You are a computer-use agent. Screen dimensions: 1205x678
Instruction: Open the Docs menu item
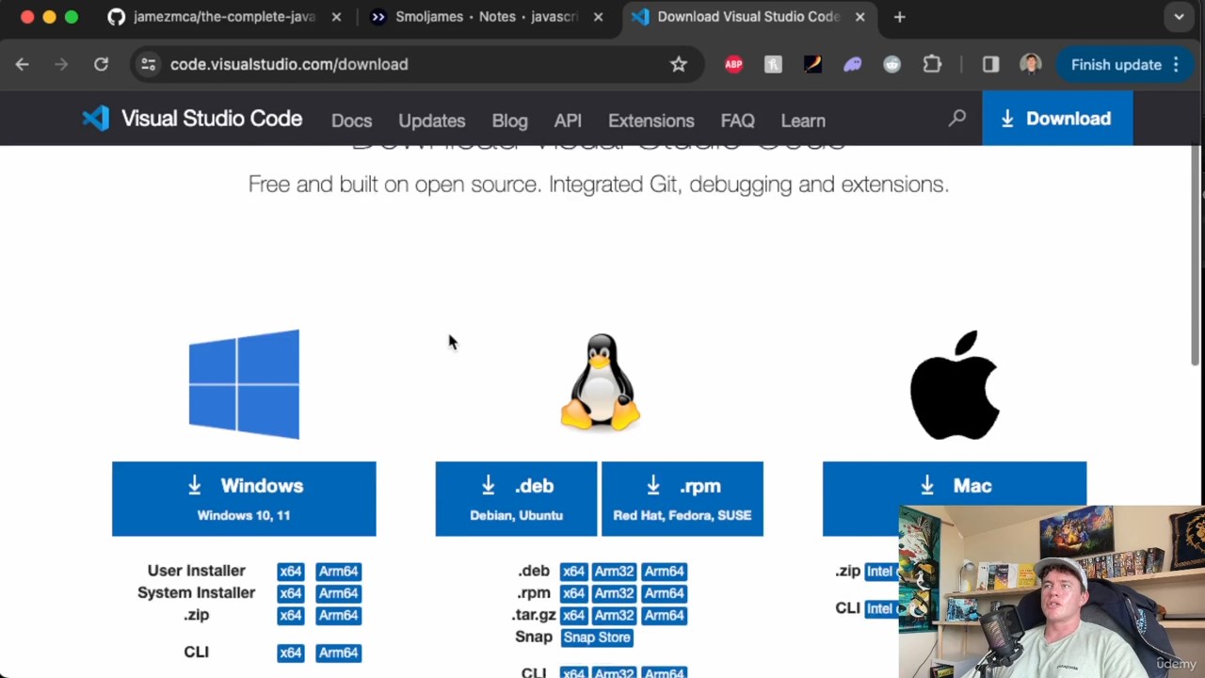(x=351, y=121)
